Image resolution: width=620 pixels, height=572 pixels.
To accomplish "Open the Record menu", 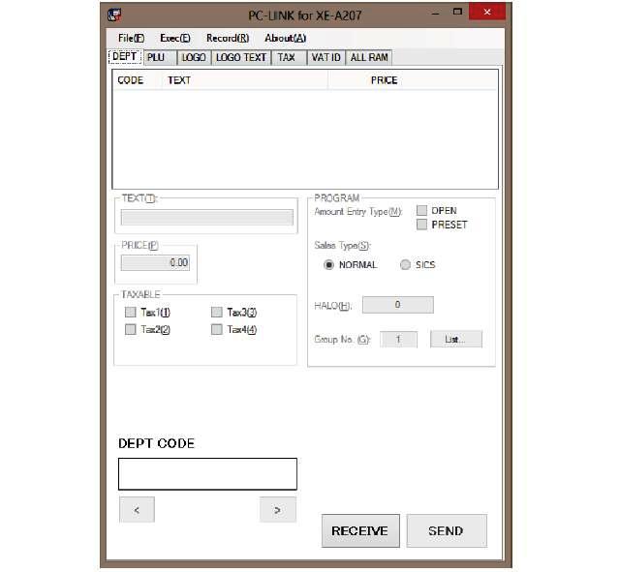I will 227,38.
